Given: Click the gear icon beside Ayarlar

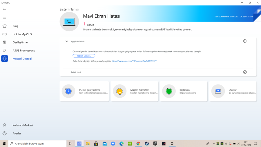Looking at the screenshot, I should click(4, 133).
